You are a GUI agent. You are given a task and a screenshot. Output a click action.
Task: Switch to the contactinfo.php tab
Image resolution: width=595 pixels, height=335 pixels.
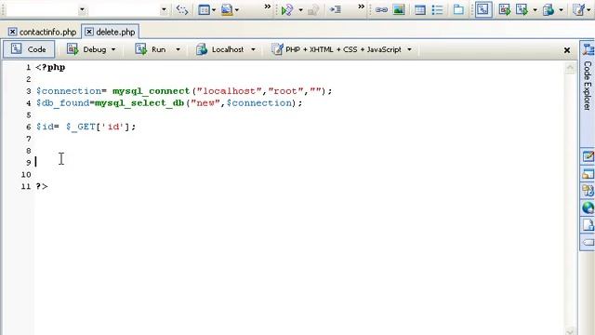coord(47,33)
